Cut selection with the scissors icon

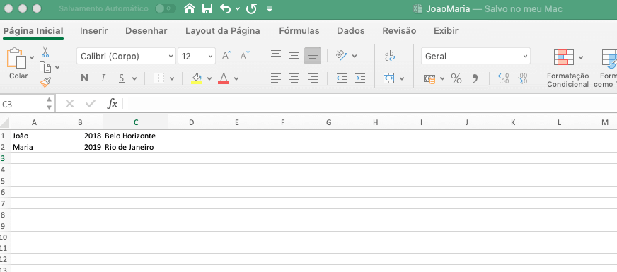click(x=45, y=52)
